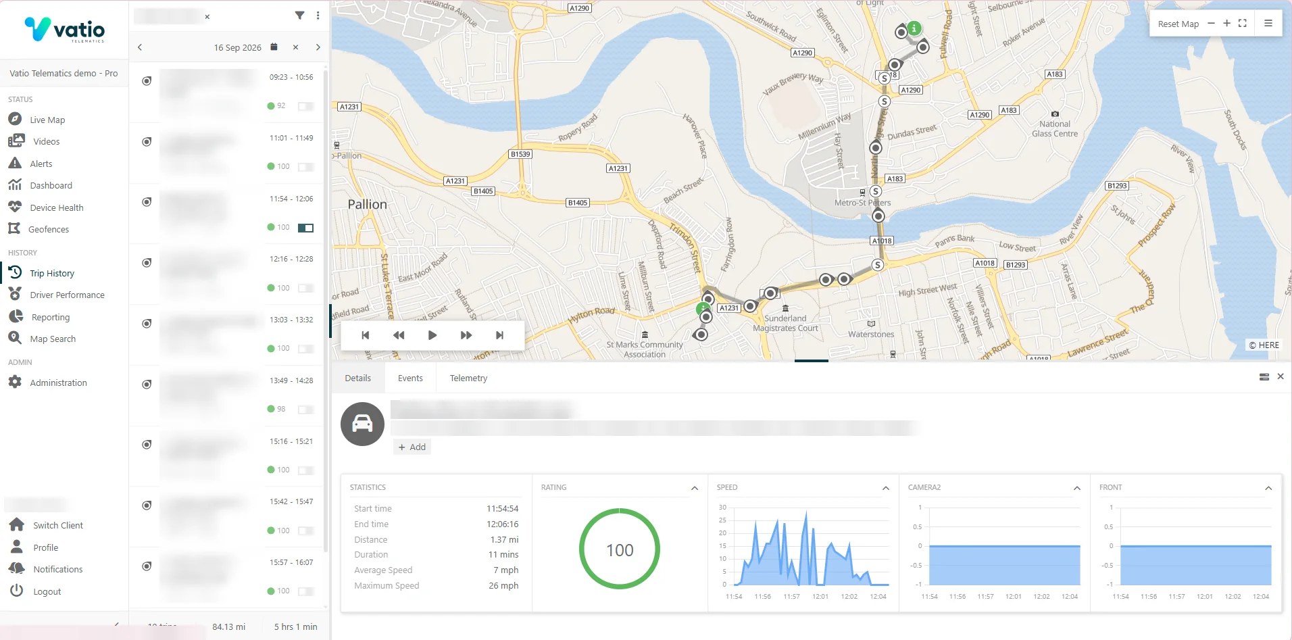Toggle switch for 12:16 - 12:28 trip
The height and width of the screenshot is (640, 1292).
tap(306, 289)
